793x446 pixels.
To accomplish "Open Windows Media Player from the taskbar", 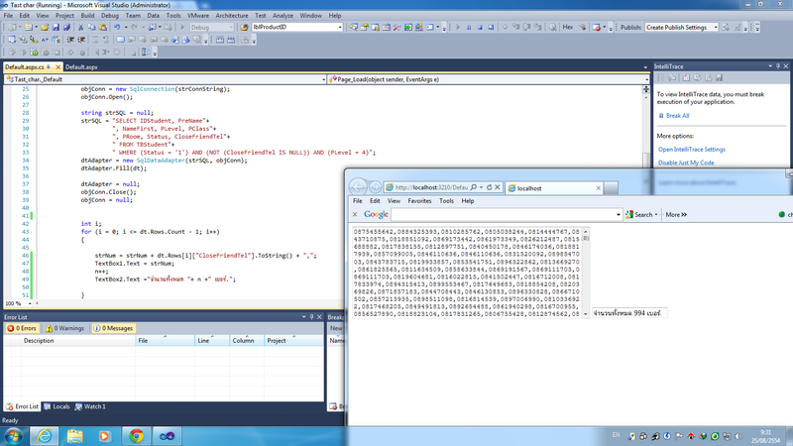I will (104, 434).
